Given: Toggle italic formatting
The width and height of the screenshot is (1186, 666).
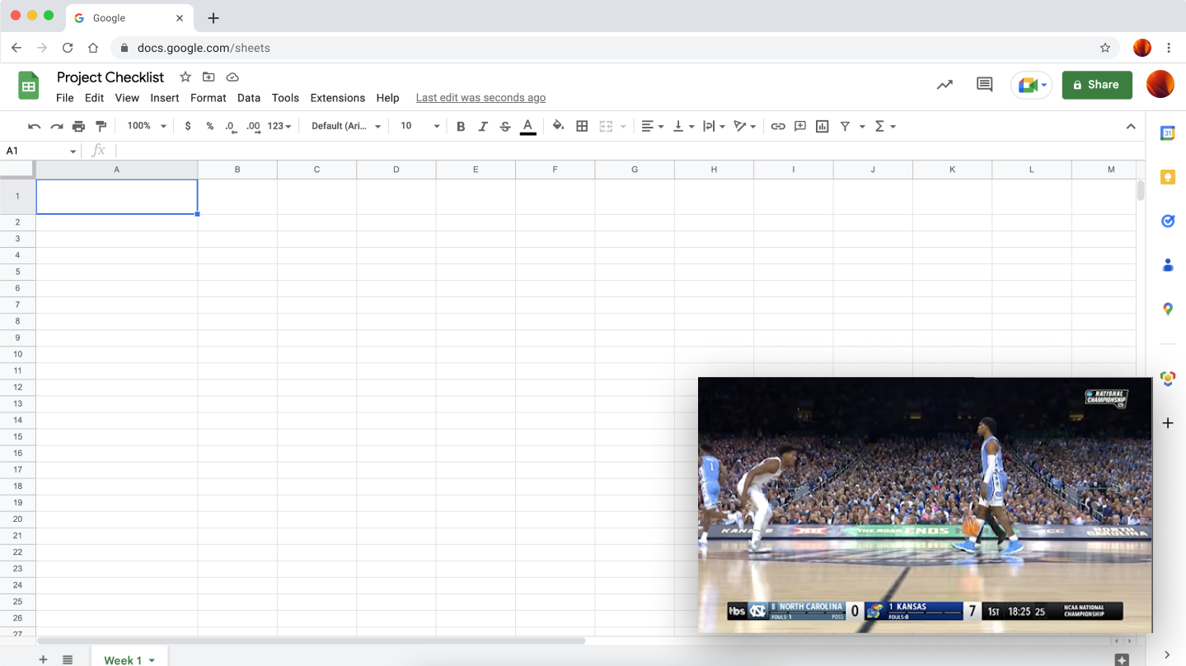Looking at the screenshot, I should [483, 126].
